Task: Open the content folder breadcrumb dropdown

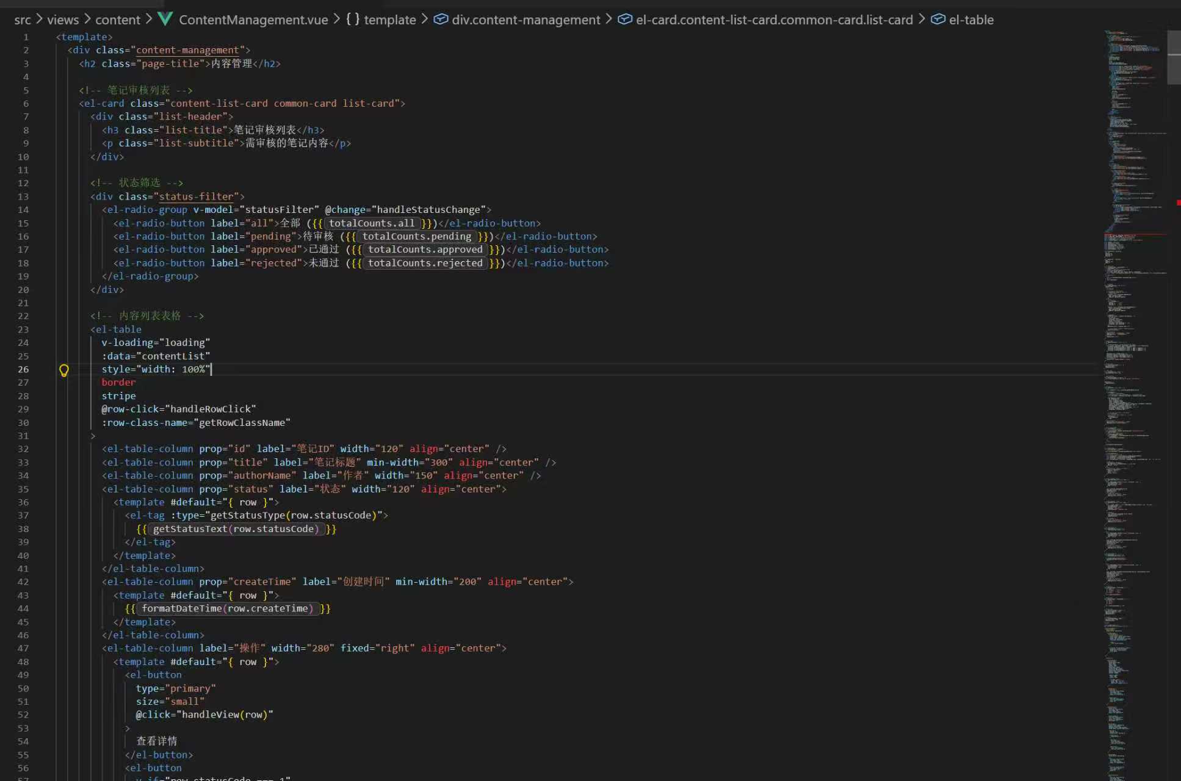Action: pyautogui.click(x=118, y=20)
